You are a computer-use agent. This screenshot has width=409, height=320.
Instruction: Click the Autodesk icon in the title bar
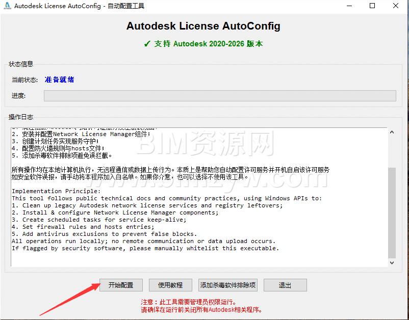(7, 6)
